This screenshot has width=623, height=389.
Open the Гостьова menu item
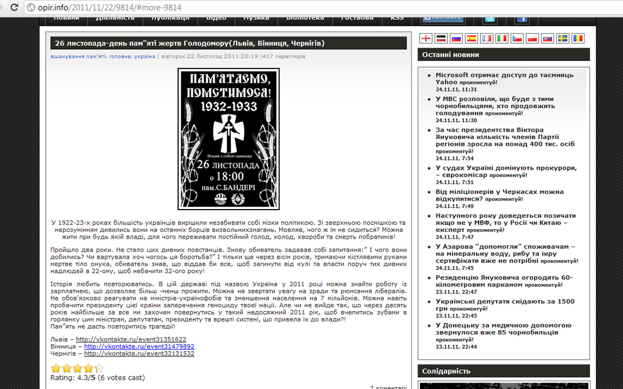click(357, 18)
